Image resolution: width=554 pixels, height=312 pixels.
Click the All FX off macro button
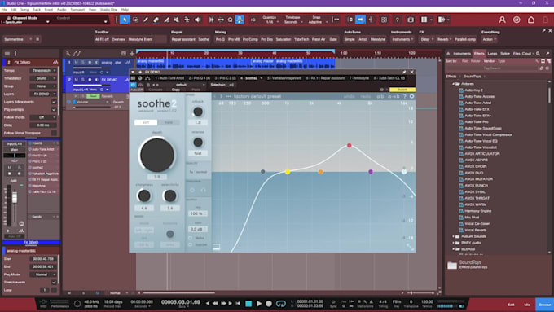point(102,39)
